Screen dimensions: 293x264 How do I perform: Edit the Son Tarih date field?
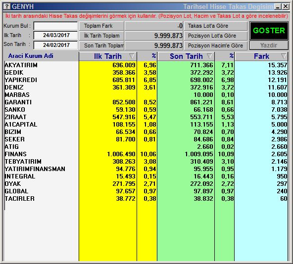(55, 45)
